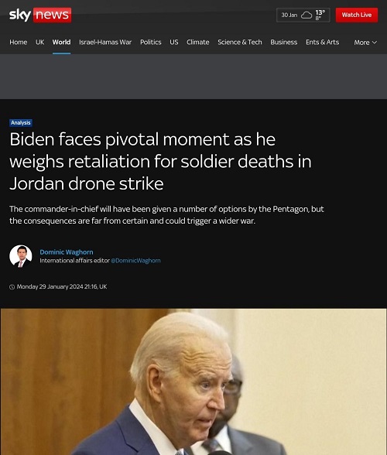Screen dimensions: 387x455
Task: Navigate to the Politics section
Action: coord(151,42)
